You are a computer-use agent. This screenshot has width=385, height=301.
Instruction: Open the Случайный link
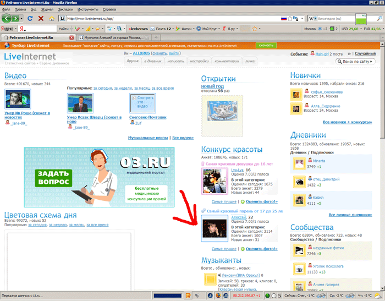click(x=365, y=53)
